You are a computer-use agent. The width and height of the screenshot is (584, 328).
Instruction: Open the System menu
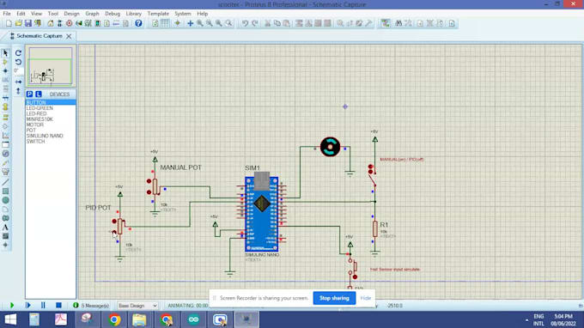coord(182,14)
